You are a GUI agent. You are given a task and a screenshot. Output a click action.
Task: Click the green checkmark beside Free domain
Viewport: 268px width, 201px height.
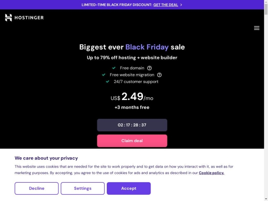(114, 68)
